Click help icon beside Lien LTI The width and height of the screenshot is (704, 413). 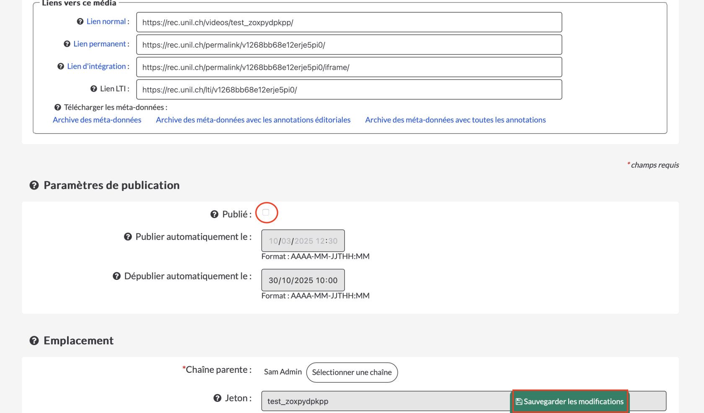94,89
